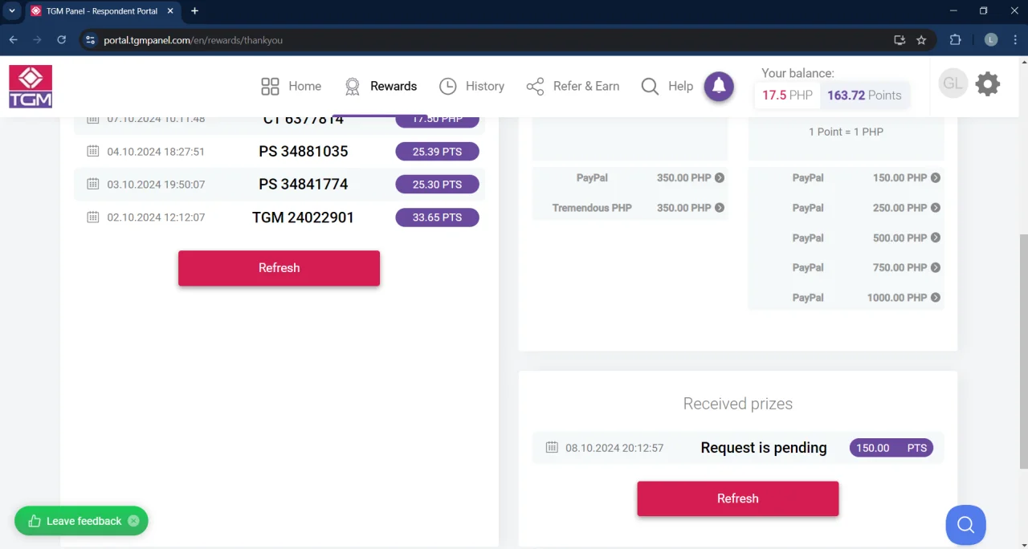The height and width of the screenshot is (549, 1028).
Task: Open the browser menu three dots
Action: [x=1014, y=40]
